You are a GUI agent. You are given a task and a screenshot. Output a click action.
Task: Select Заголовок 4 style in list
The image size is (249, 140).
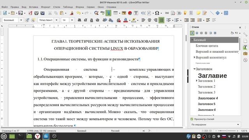[208, 98]
